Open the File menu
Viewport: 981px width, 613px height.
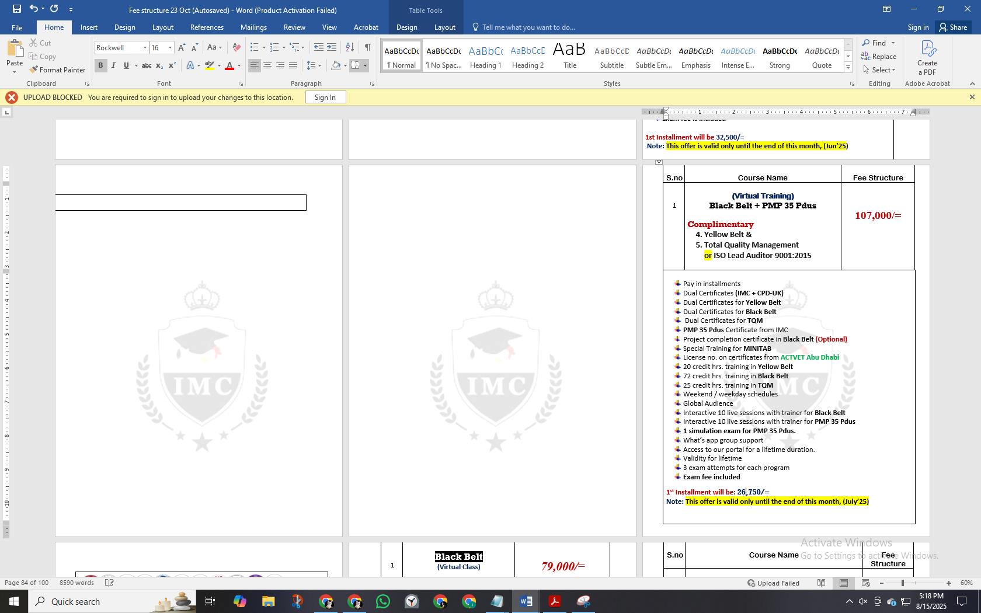click(17, 27)
